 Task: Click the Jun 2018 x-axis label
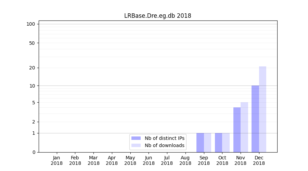pyautogui.click(x=149, y=160)
